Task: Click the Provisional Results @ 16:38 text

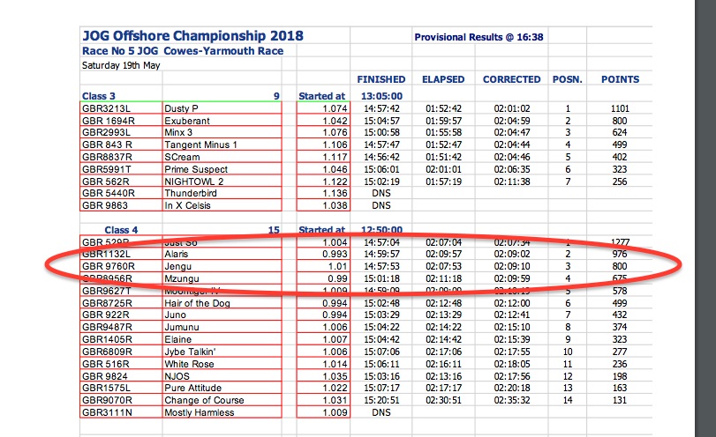Action: point(479,37)
